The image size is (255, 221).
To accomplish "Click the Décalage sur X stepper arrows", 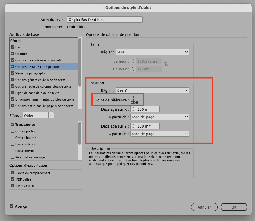I will [x=133, y=109].
